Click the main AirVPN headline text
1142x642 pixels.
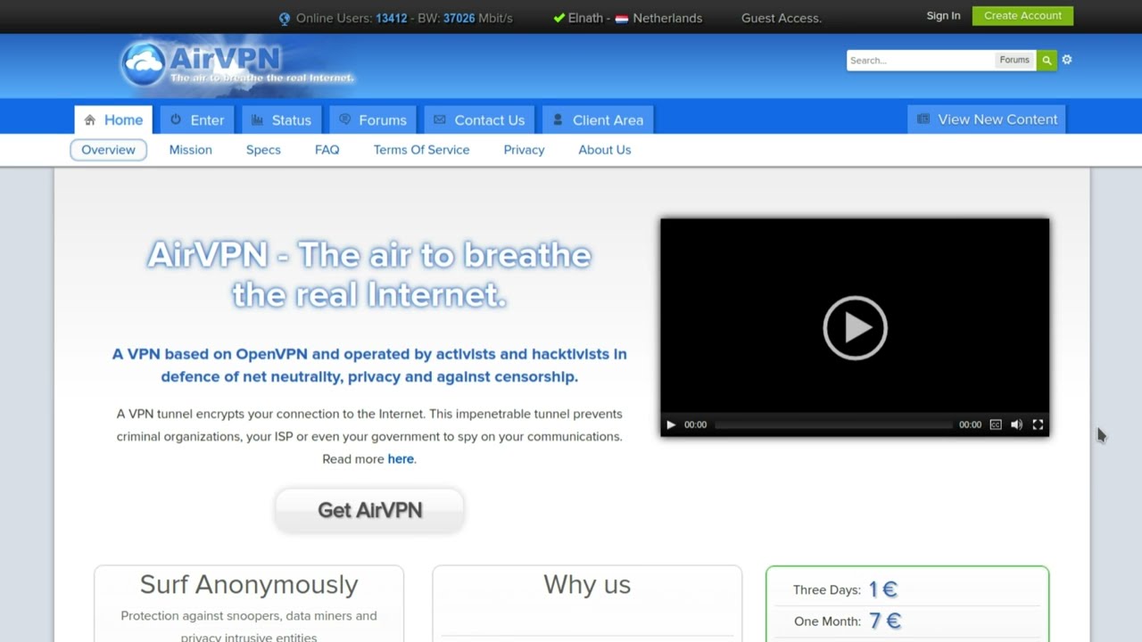pyautogui.click(x=369, y=275)
